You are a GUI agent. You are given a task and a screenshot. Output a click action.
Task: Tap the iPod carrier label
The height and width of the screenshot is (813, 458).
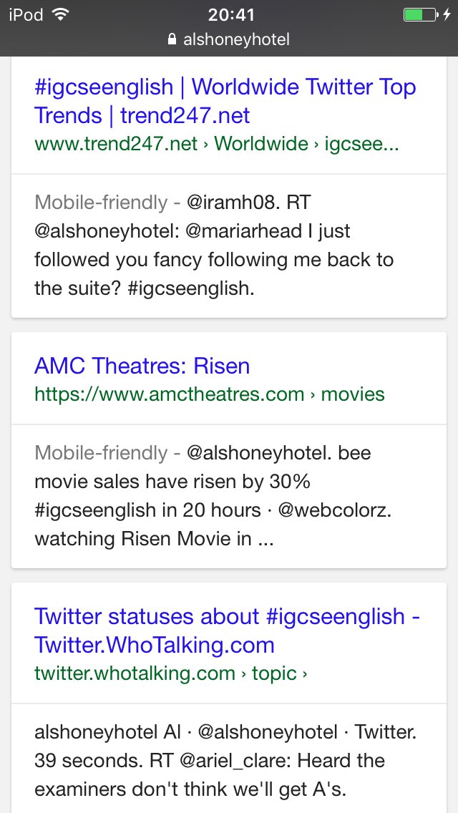click(x=26, y=14)
